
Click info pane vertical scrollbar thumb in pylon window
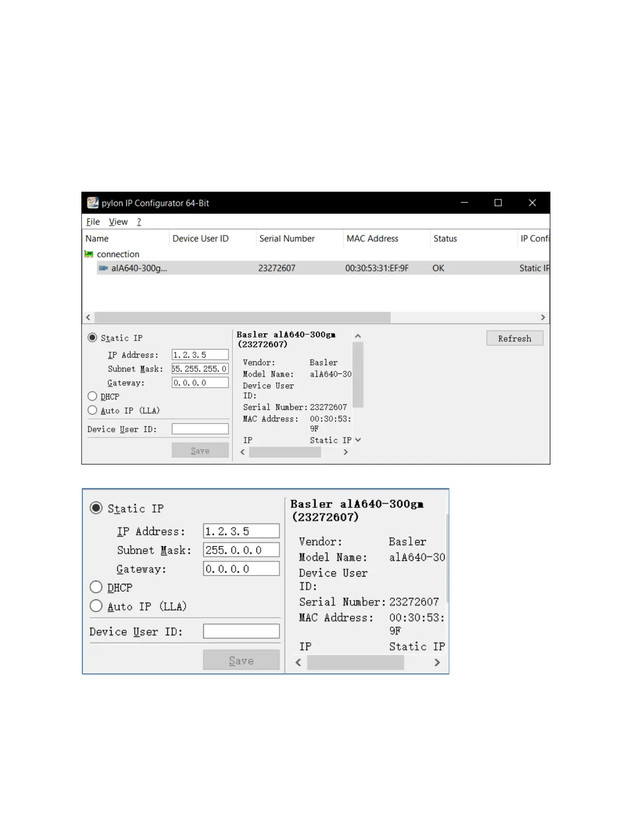coord(358,374)
